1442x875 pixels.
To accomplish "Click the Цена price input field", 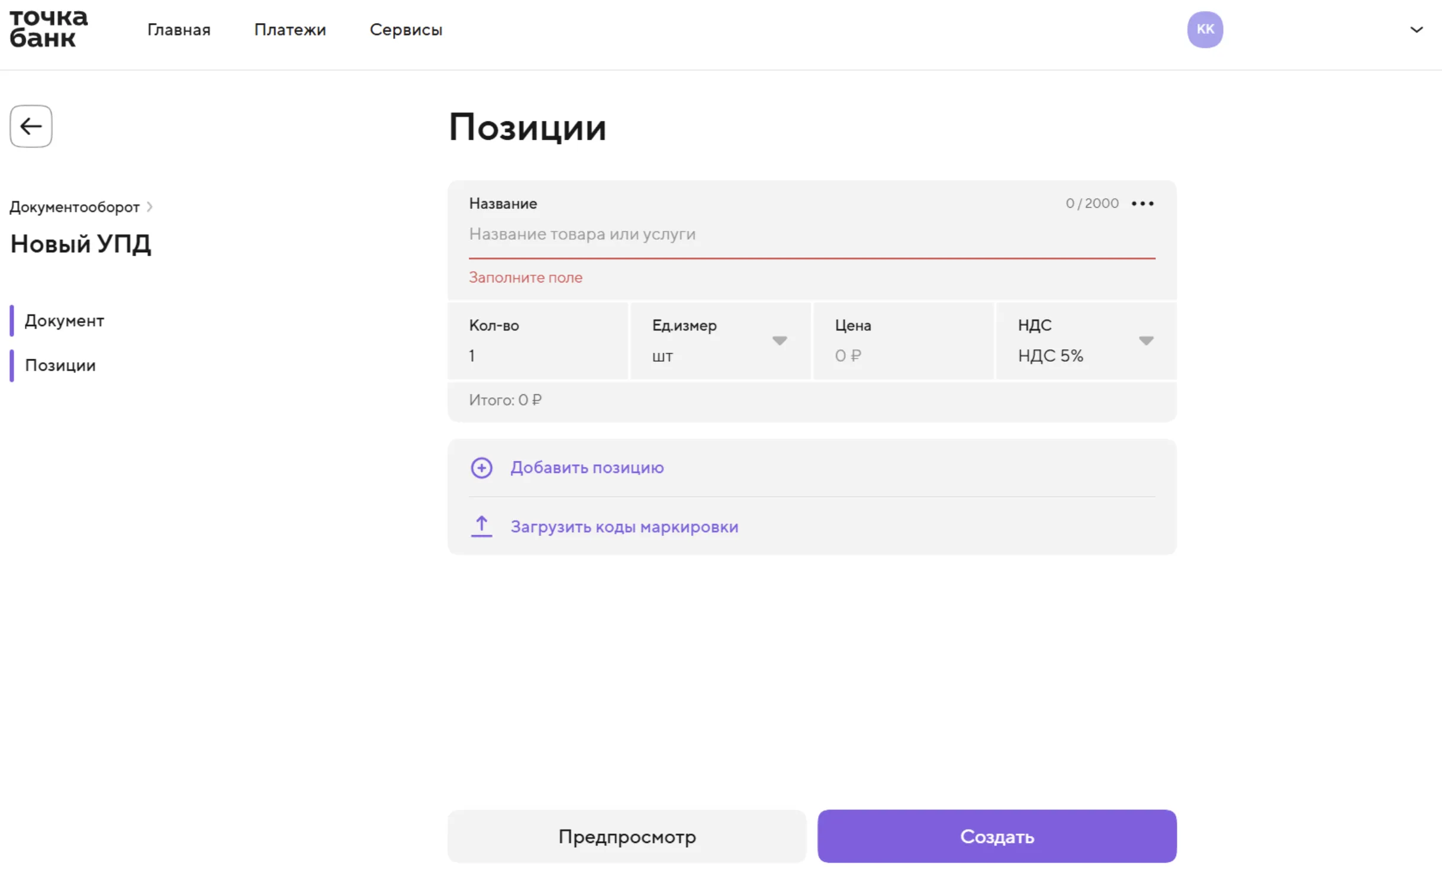I will [x=903, y=341].
